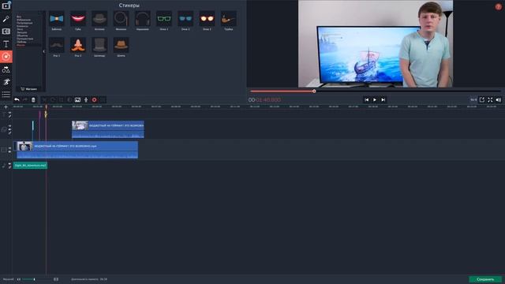The width and height of the screenshot is (505, 284).
Task: Select the smoking pipe sticker
Action: 229,19
